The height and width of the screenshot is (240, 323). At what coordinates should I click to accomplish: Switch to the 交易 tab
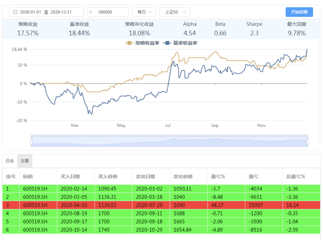point(25,161)
